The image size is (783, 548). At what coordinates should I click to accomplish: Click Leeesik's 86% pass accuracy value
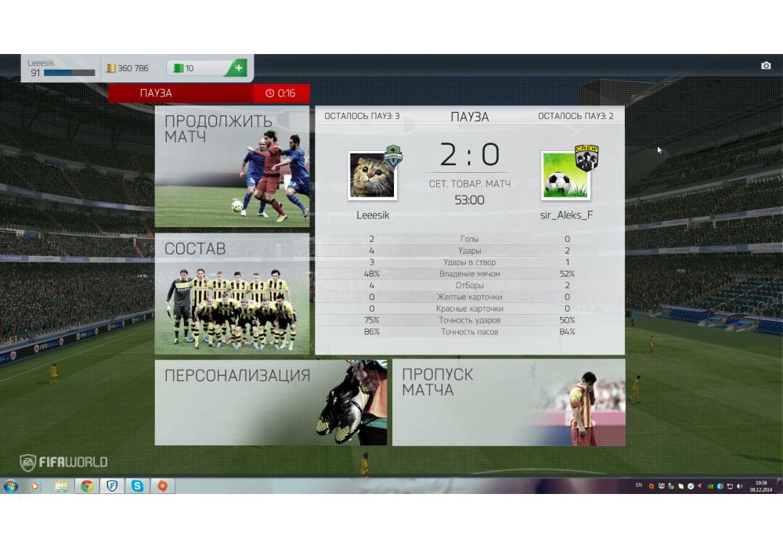click(371, 332)
